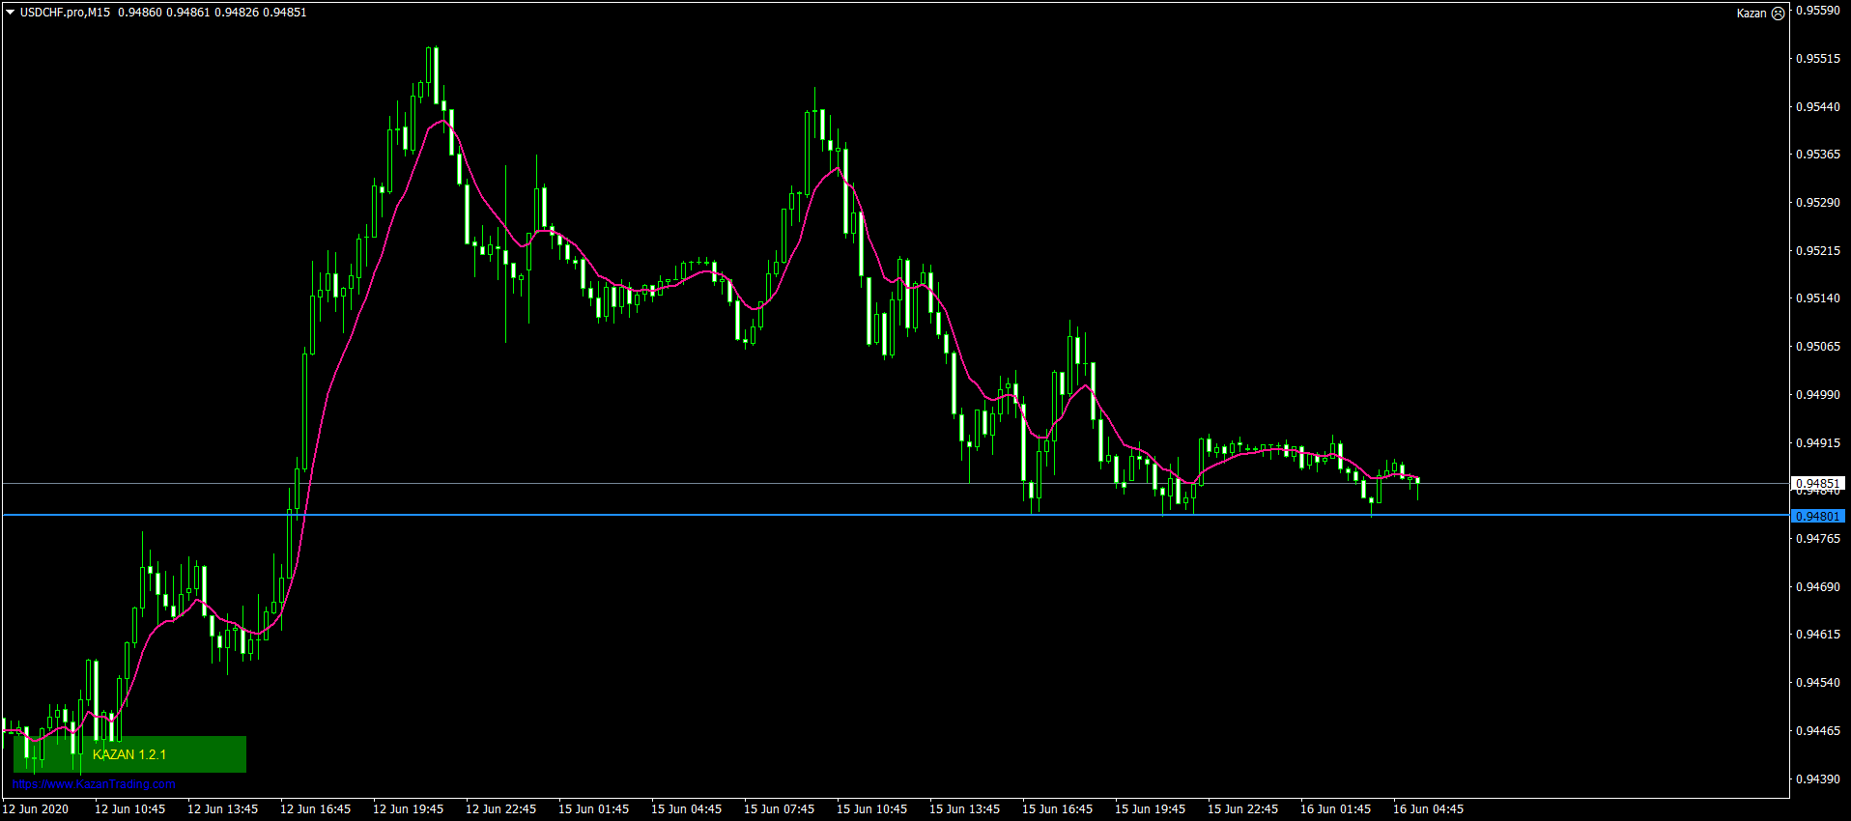1851x821 pixels.
Task: Click the 12 Jun 2020 date label
Action: 36,809
